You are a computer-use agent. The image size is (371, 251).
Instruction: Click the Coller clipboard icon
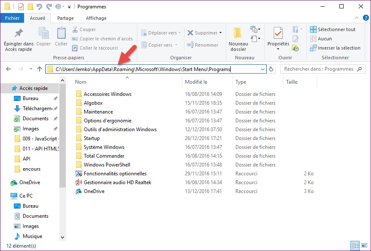[x=61, y=33]
